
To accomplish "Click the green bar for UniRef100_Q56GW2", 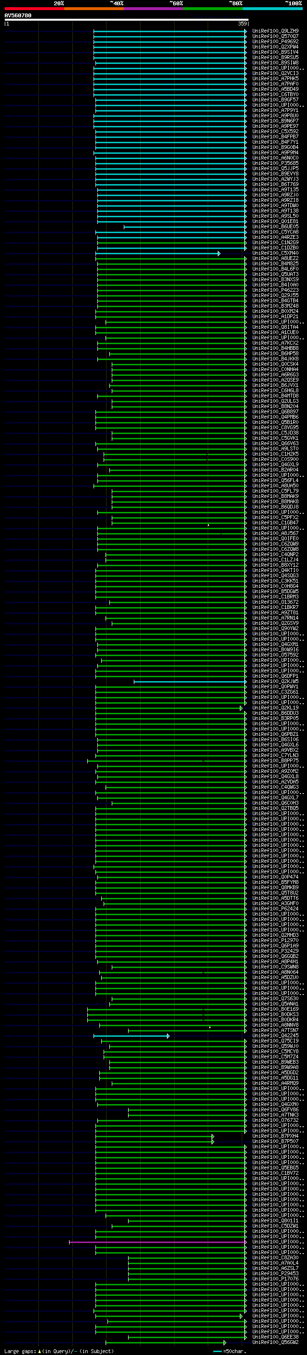I will 166,1343.
